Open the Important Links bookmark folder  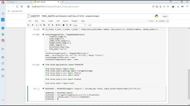tap(15, 11)
